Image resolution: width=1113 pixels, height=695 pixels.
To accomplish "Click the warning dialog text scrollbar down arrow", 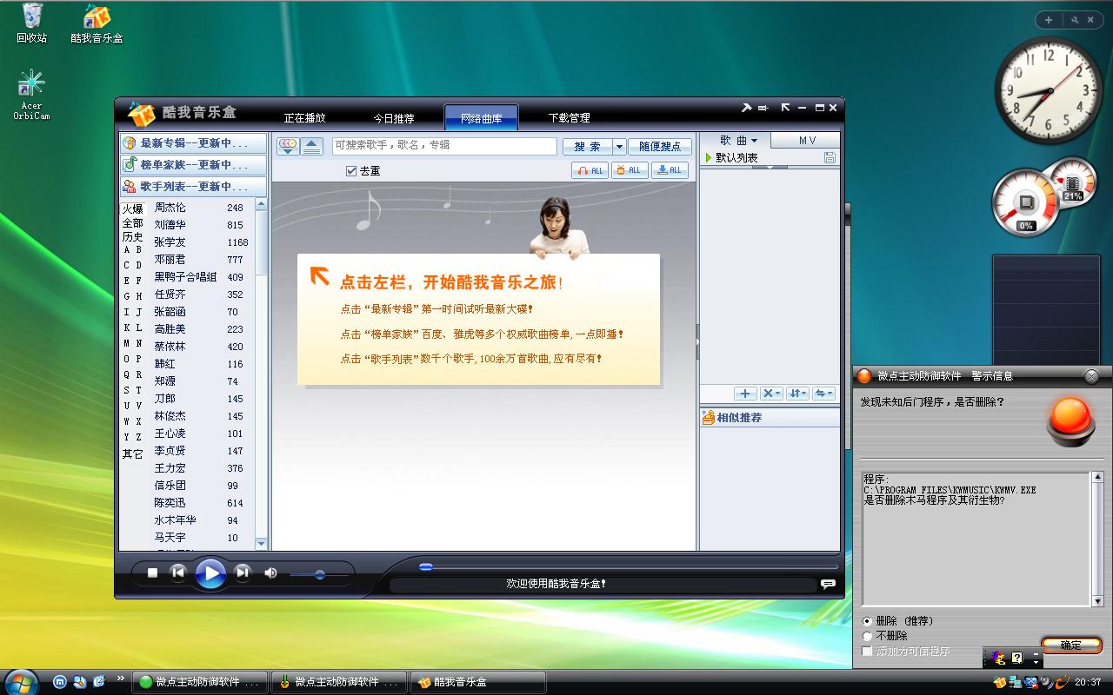I will pyautogui.click(x=1097, y=601).
